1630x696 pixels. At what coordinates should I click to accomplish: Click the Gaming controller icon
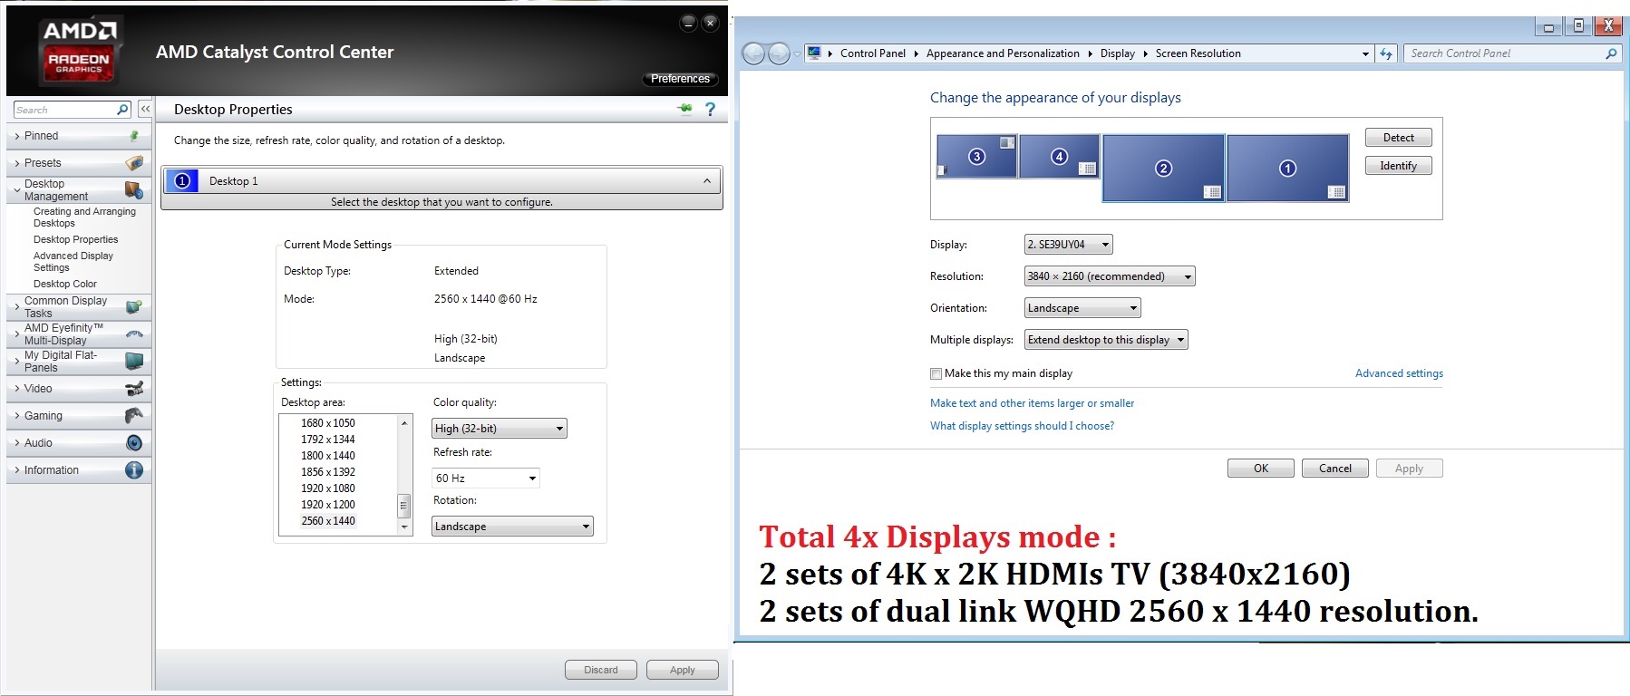click(134, 416)
